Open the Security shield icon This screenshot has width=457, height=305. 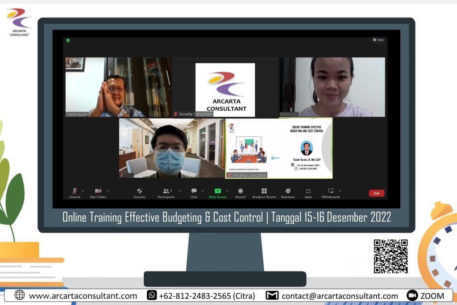(x=139, y=191)
